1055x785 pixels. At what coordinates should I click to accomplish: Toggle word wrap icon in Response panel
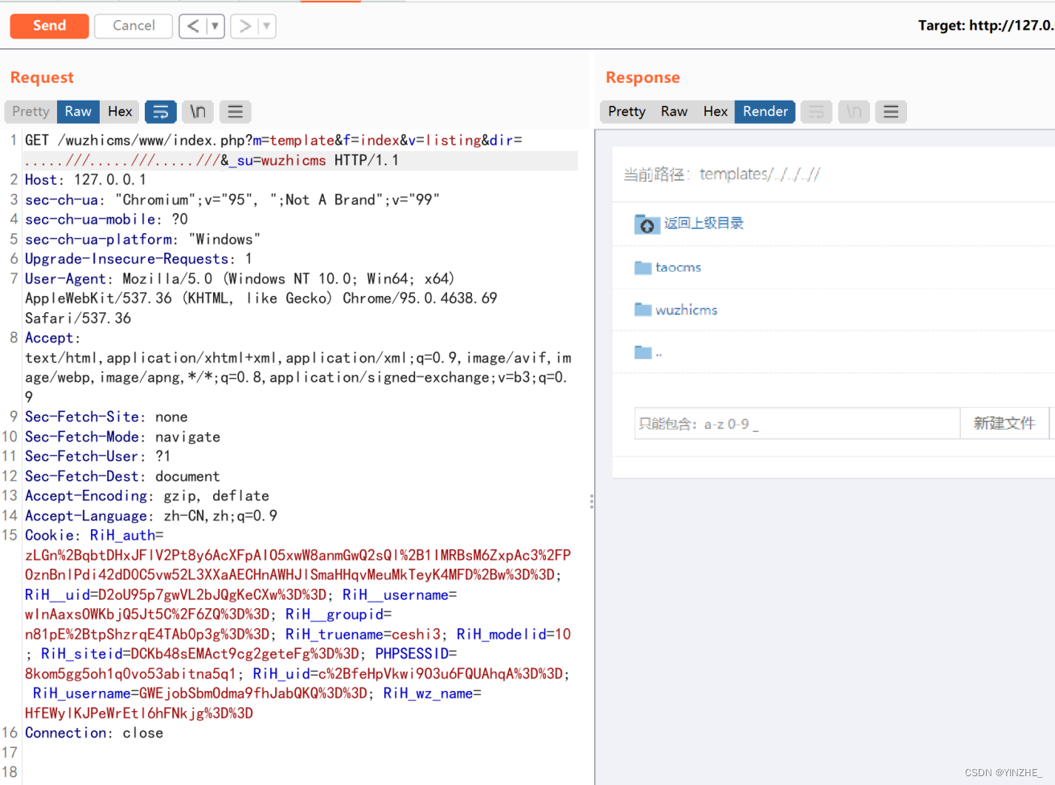(x=816, y=112)
